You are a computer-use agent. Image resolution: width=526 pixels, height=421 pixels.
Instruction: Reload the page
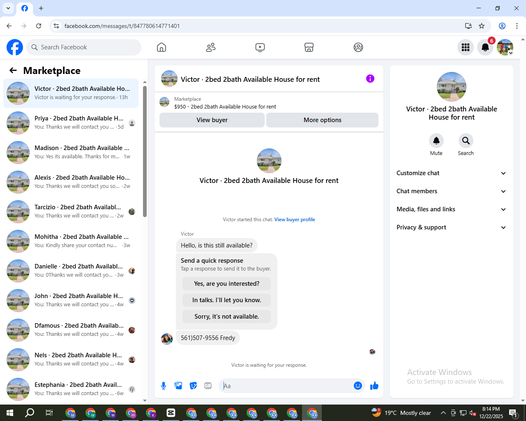coord(39,26)
